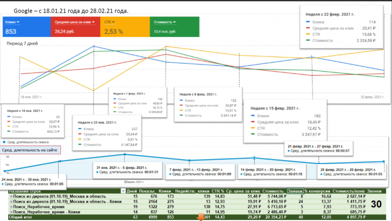Click the Неделя с 8 февр. 2021 г. tooltip title

[198, 94]
